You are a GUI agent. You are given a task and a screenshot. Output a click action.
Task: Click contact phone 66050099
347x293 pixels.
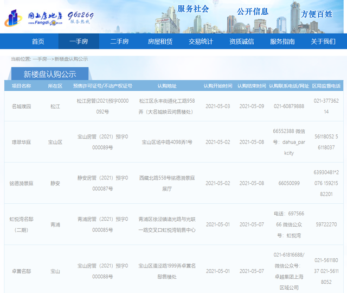289,183
